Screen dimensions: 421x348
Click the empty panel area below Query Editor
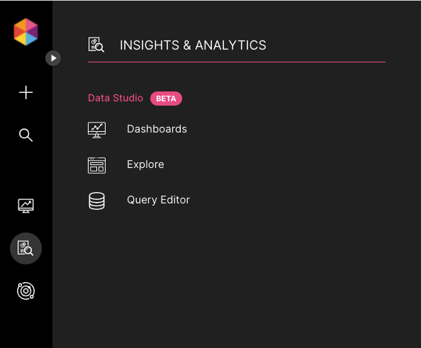coord(237,279)
